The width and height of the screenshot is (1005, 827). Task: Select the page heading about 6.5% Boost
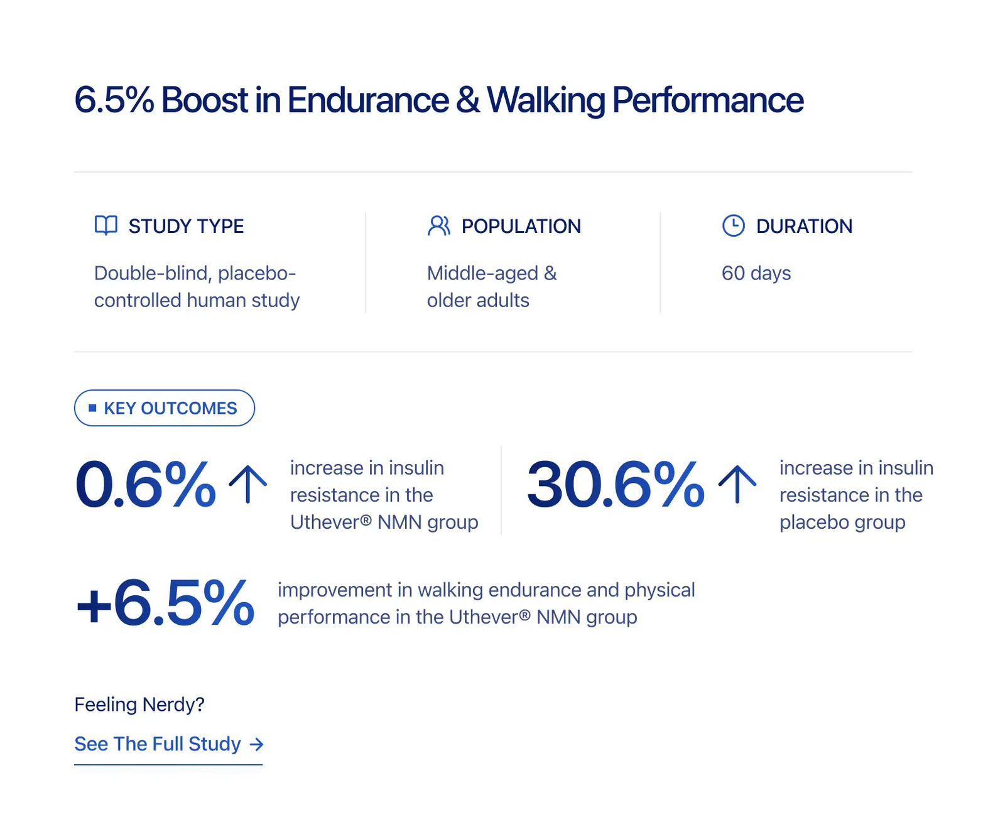(438, 100)
